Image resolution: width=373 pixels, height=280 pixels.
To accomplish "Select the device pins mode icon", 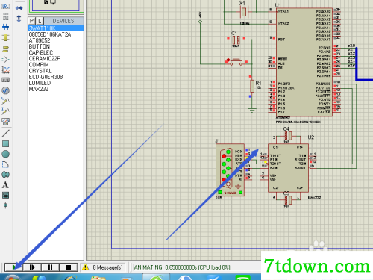I will point(5,60).
